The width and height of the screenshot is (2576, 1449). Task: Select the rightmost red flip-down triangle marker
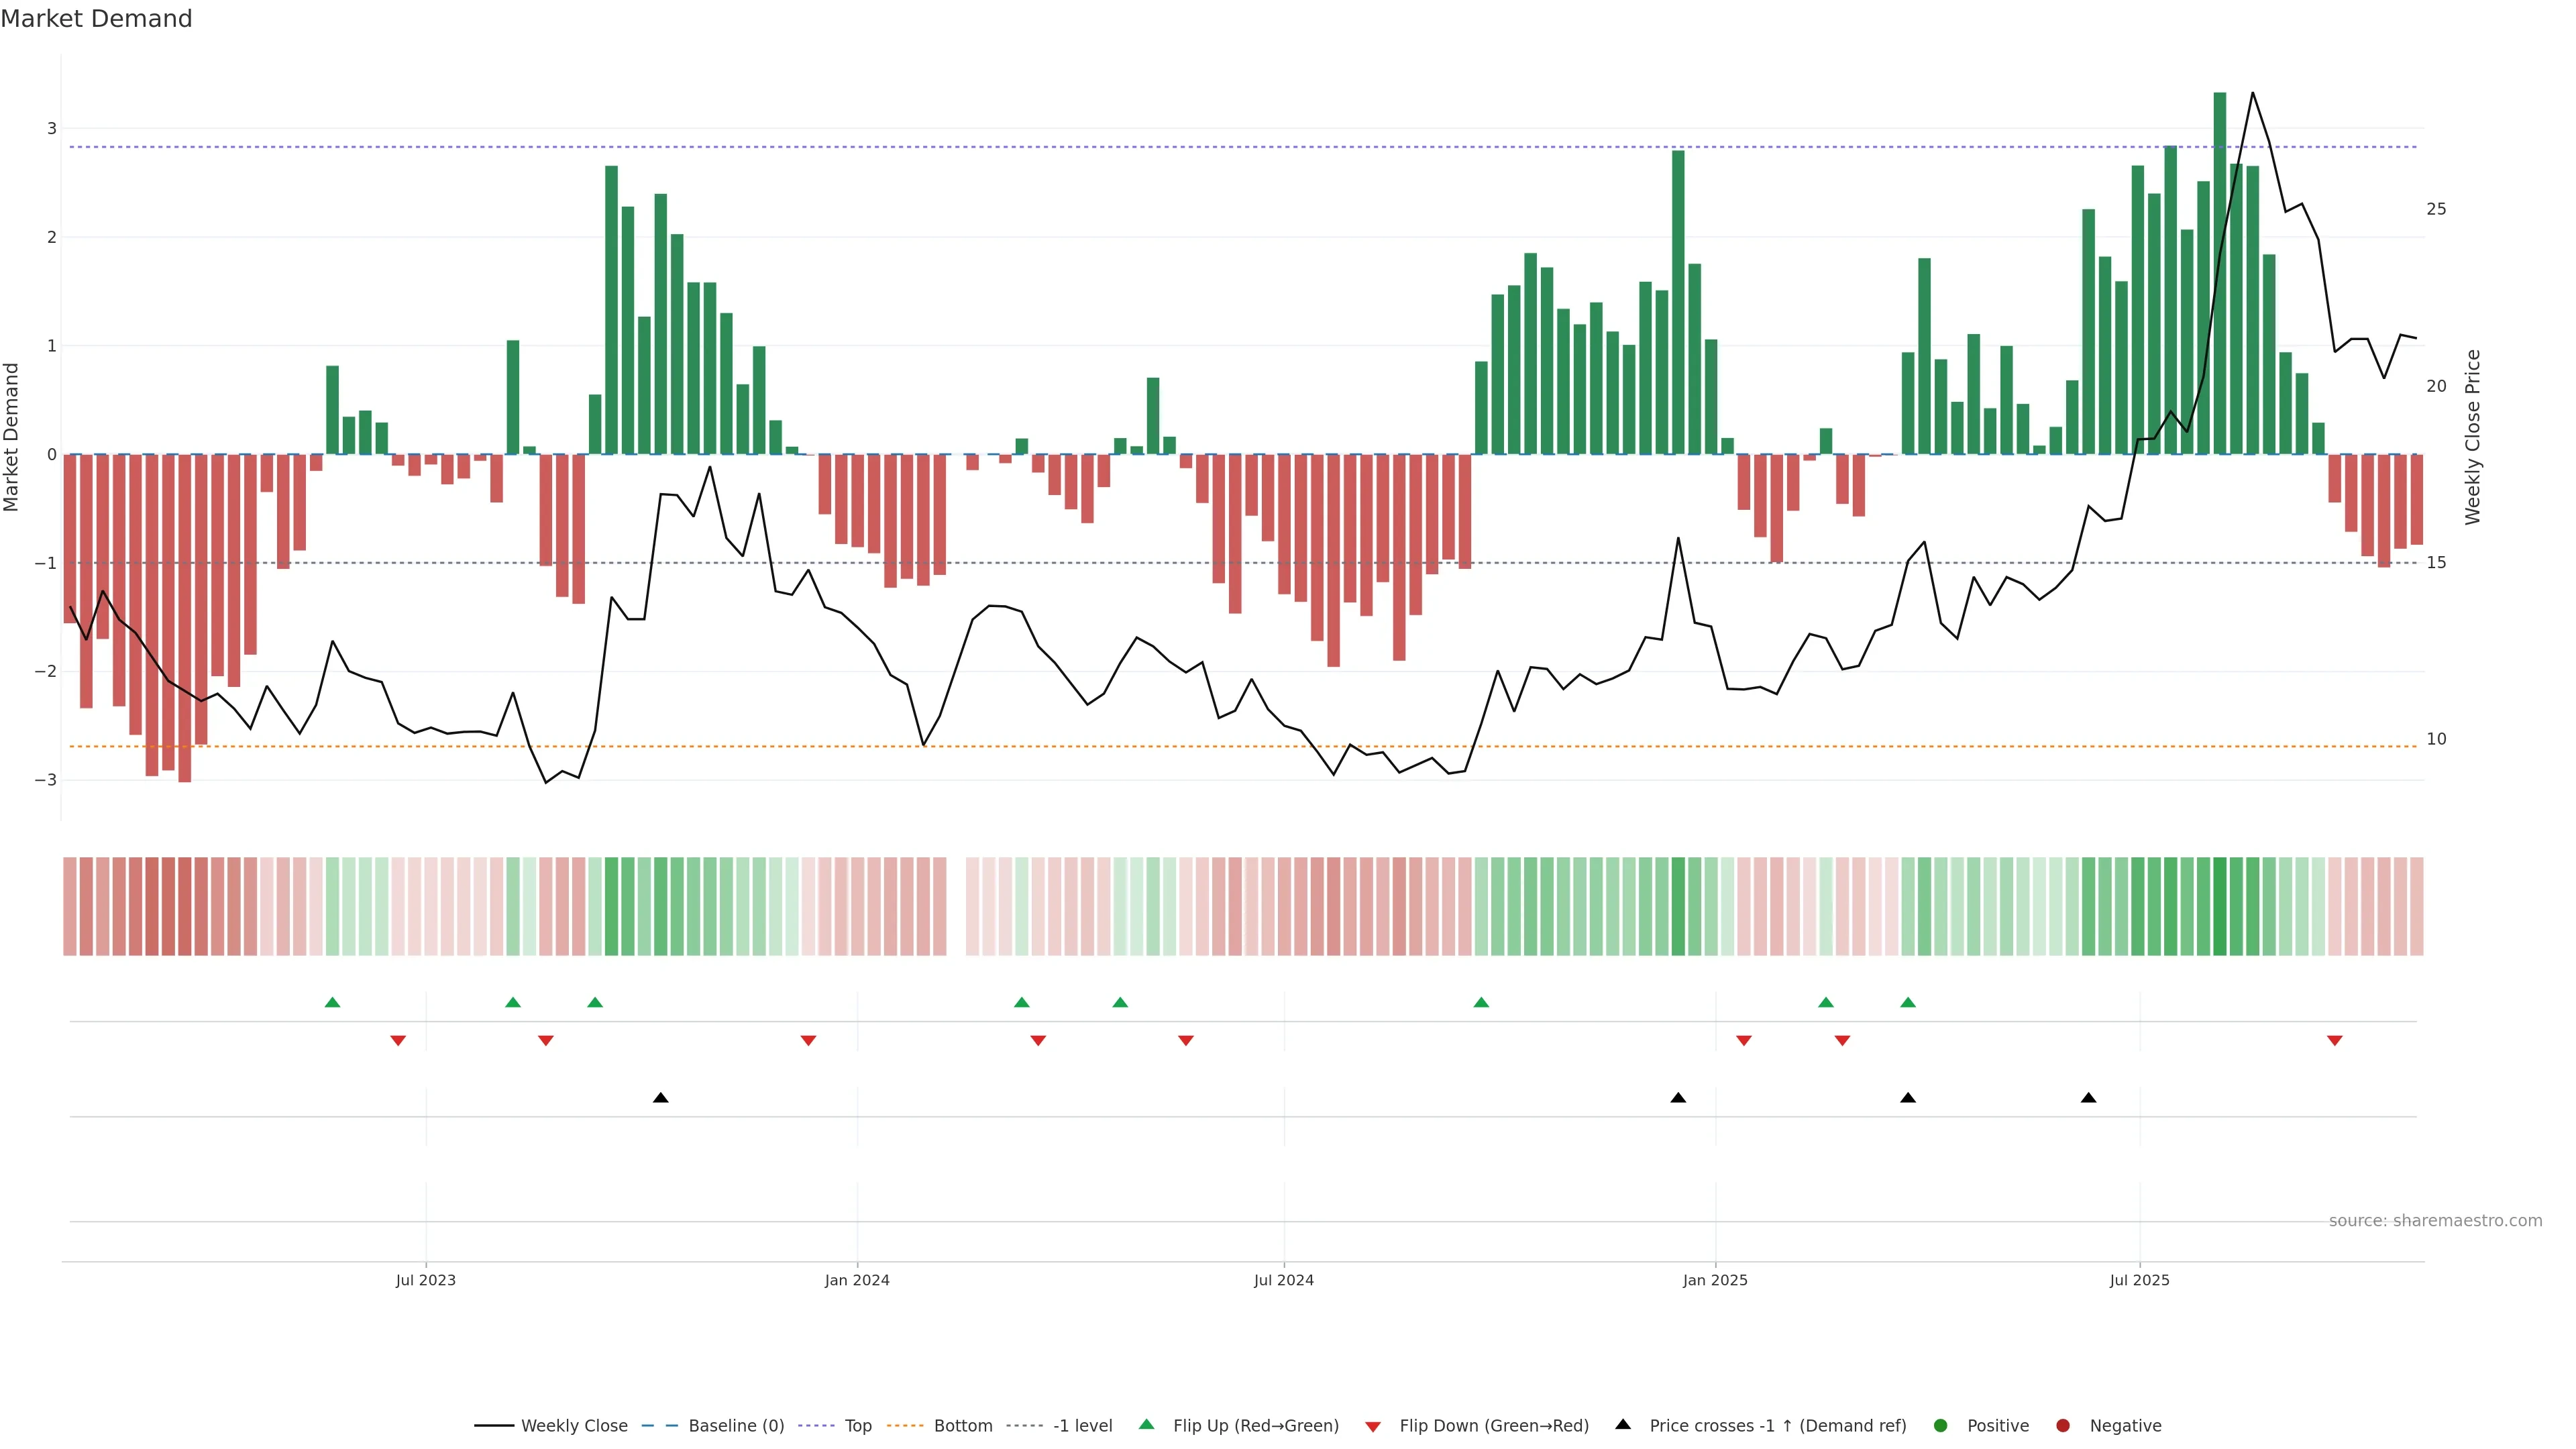[x=2335, y=1041]
